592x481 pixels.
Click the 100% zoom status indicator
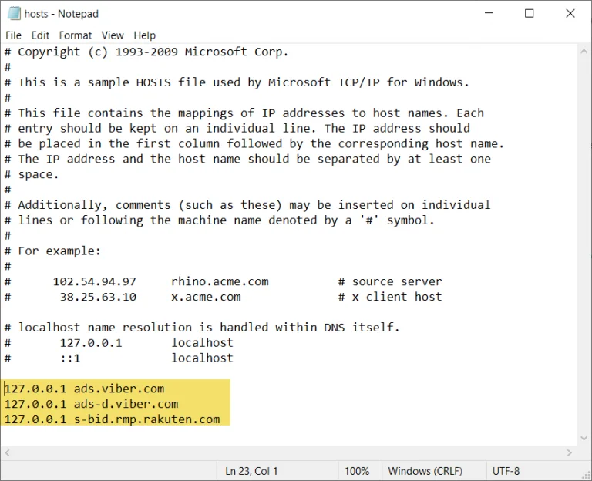point(357,471)
